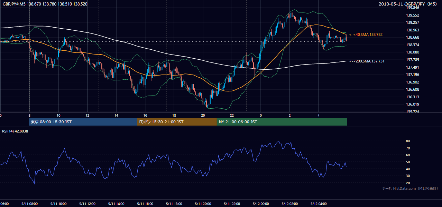
Task: Click the 5/11 16:00 time axis label
Action: coord(145,204)
